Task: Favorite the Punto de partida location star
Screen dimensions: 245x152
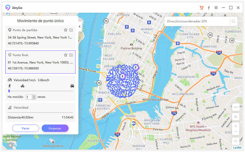Action: coord(66,30)
